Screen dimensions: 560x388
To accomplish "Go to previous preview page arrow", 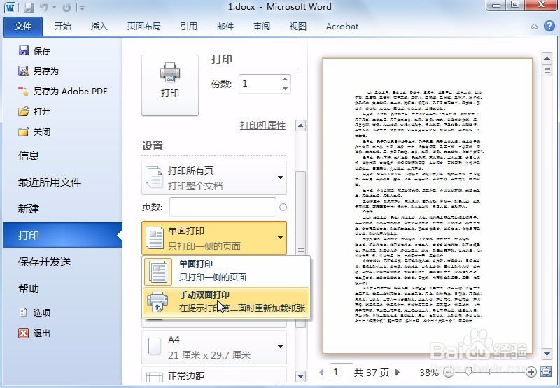I will coord(321,373).
